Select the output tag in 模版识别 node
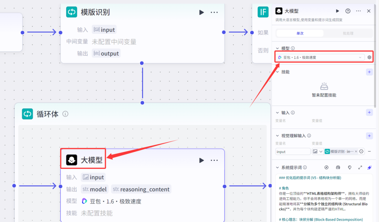The image size is (379, 222). tap(106, 53)
